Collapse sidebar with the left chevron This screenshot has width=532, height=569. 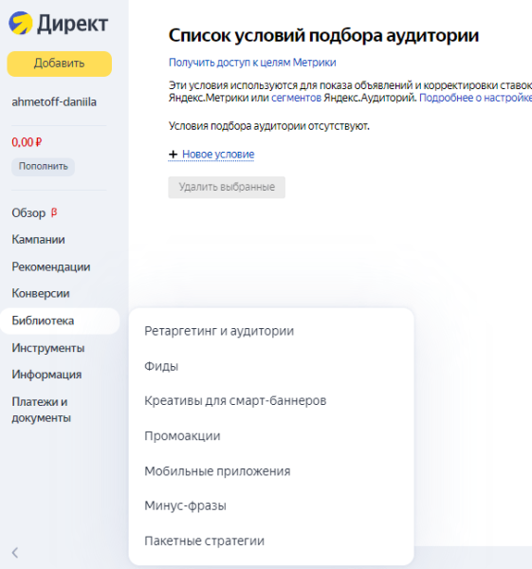pyautogui.click(x=15, y=553)
